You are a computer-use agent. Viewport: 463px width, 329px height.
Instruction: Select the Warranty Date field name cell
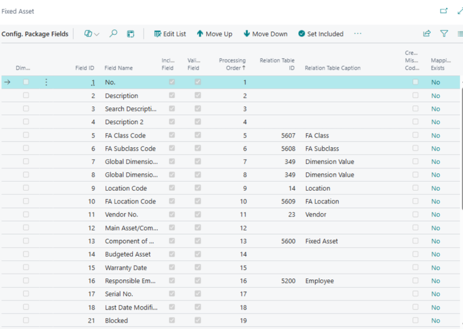tap(126, 268)
